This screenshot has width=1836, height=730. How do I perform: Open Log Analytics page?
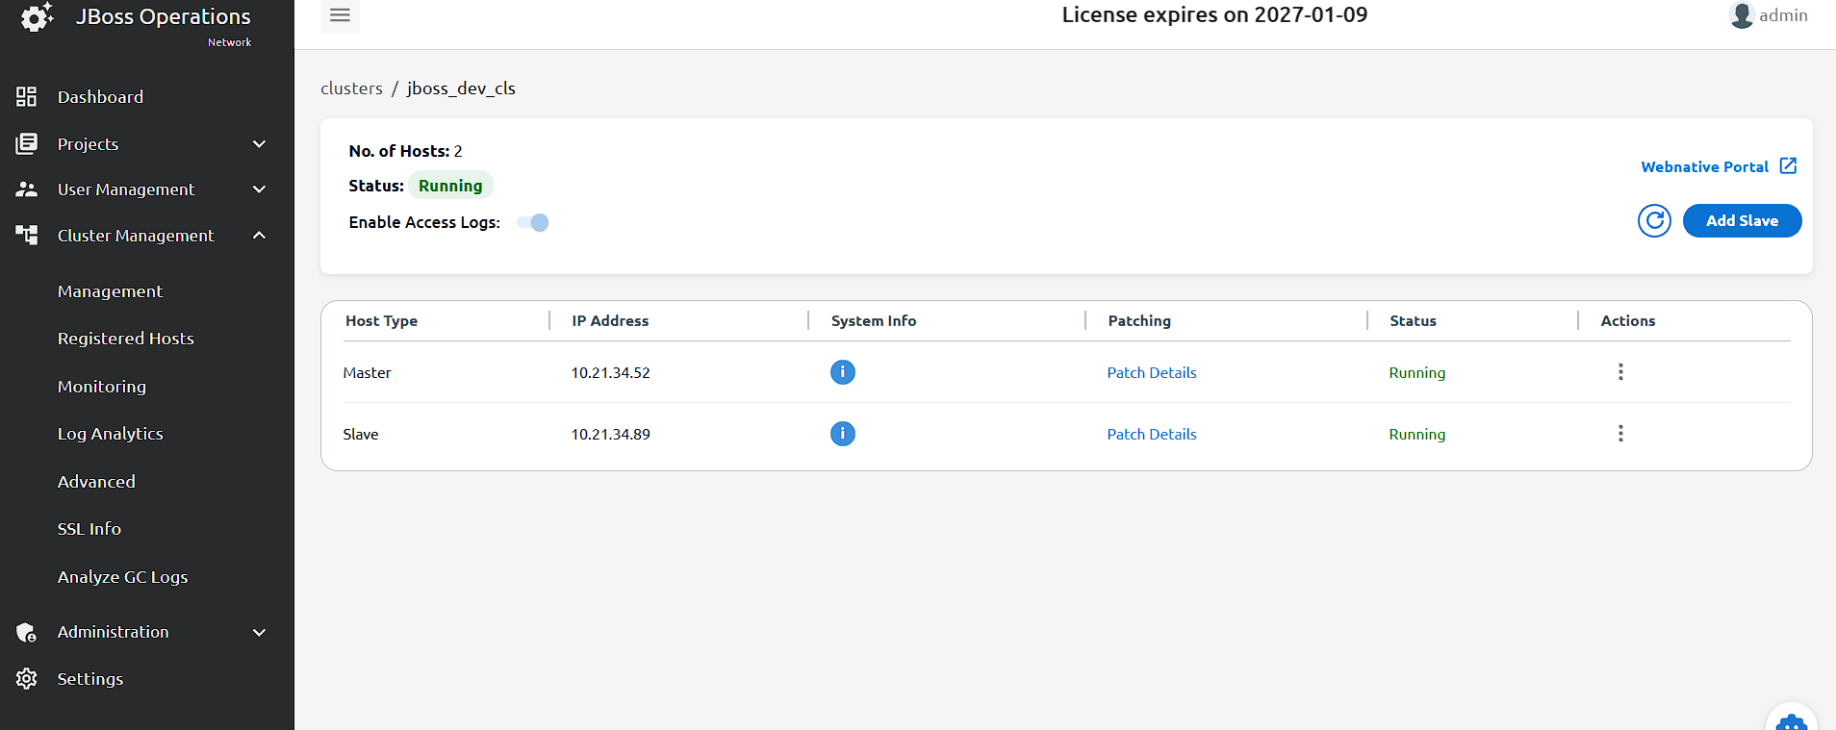click(x=110, y=433)
